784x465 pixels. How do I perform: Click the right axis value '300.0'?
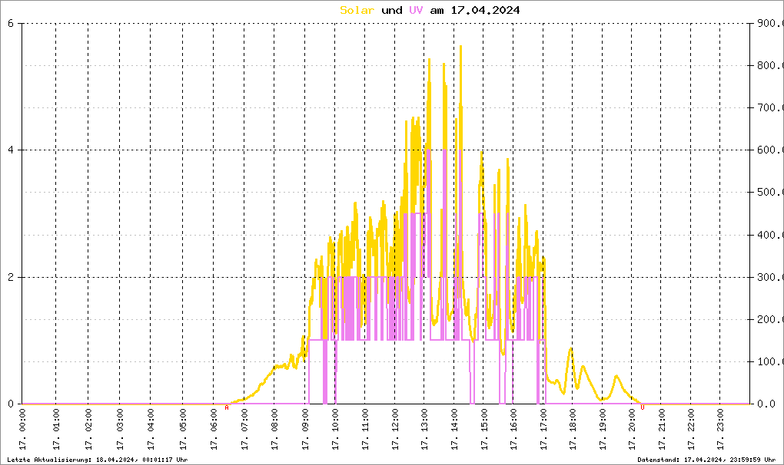tap(769, 277)
